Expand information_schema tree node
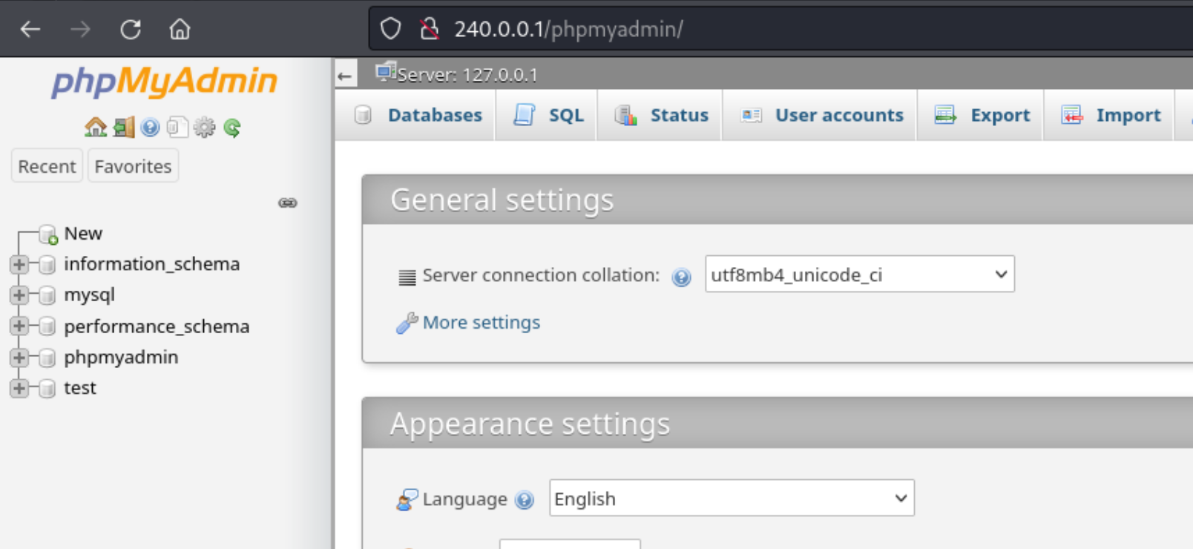The image size is (1193, 549). point(19,264)
